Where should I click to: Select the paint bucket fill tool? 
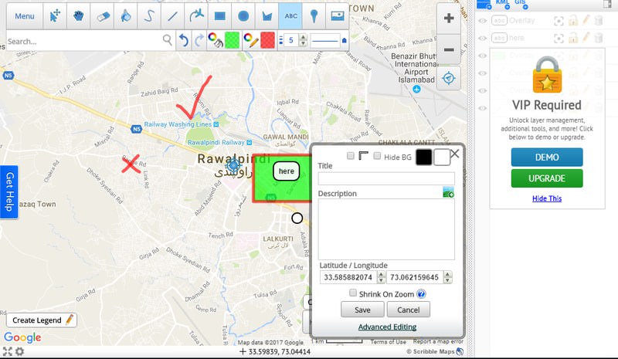126,16
